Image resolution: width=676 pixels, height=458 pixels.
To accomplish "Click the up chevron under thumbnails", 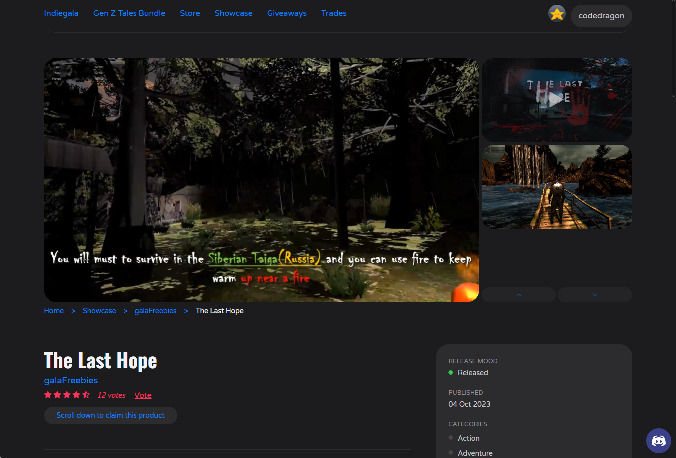I will click(519, 295).
